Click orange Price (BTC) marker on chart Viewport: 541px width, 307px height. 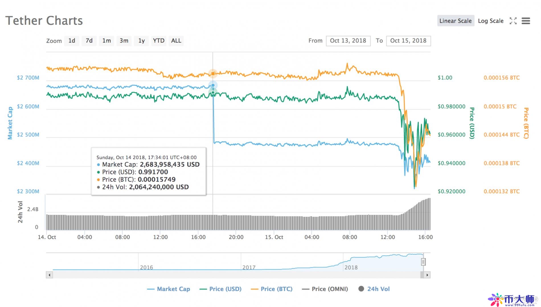[213, 74]
